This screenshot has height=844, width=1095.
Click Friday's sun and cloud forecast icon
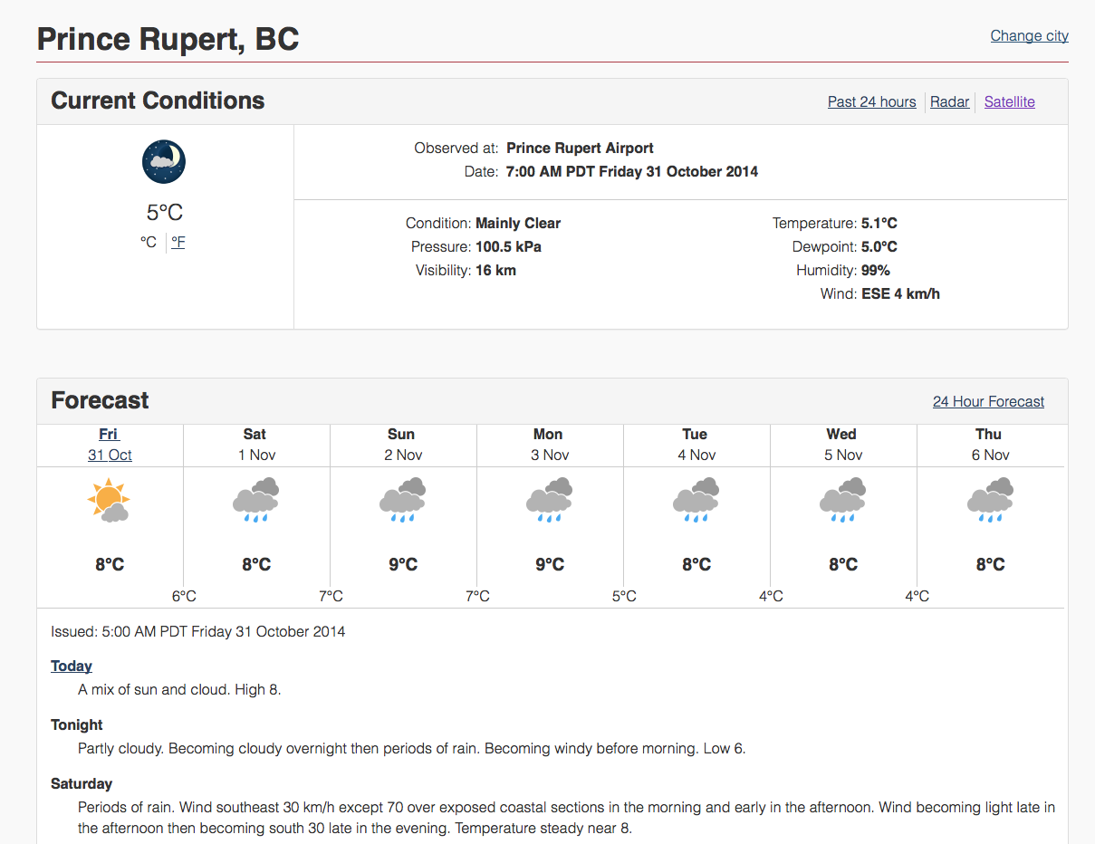click(109, 500)
